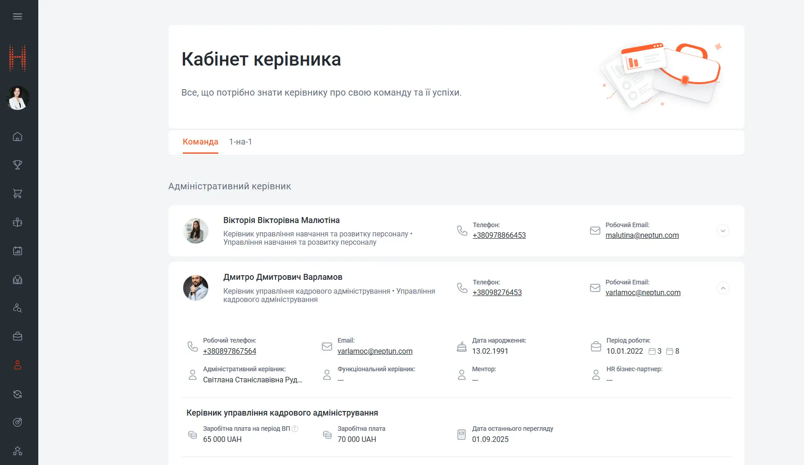Select the Команда tab
804x465 pixels.
200,142
